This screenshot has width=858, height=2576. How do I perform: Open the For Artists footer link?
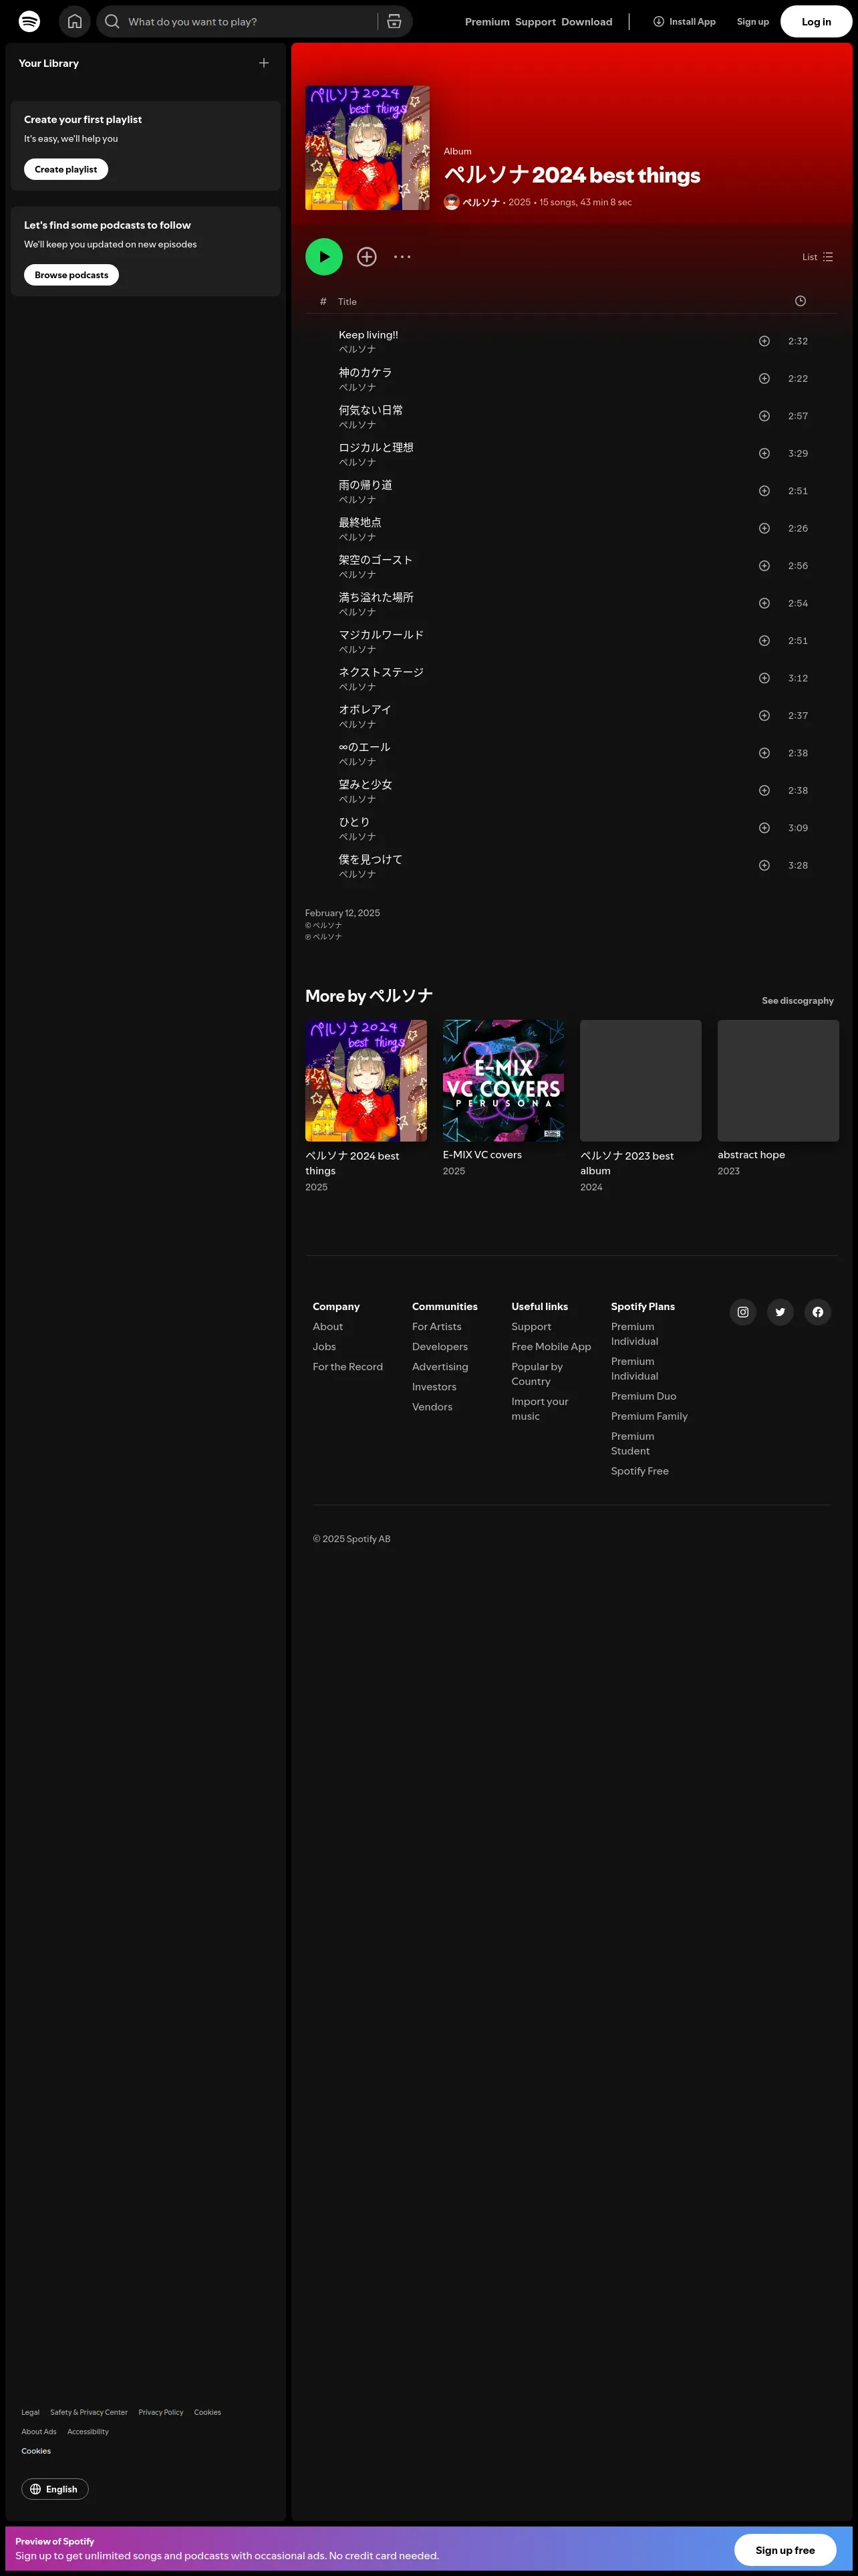pos(436,1327)
